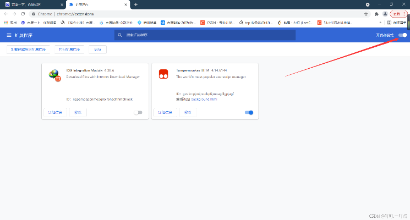Open the Chrome three-dot menu

click(x=405, y=14)
